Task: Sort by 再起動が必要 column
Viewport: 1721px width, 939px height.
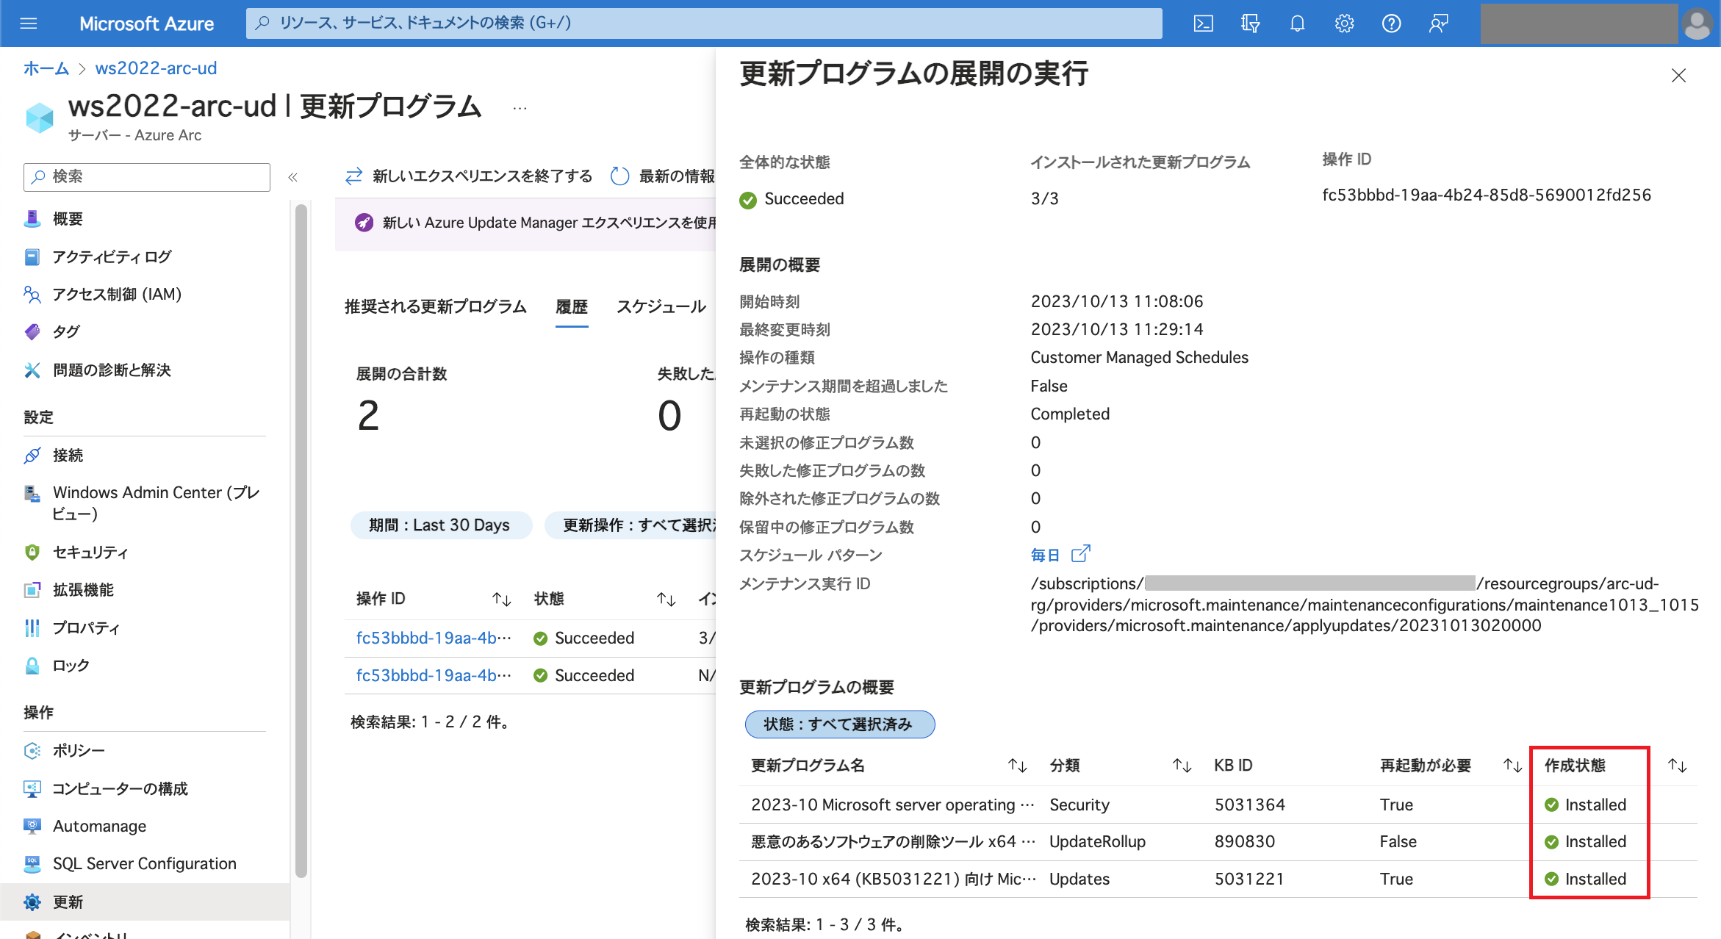Action: 1512,766
